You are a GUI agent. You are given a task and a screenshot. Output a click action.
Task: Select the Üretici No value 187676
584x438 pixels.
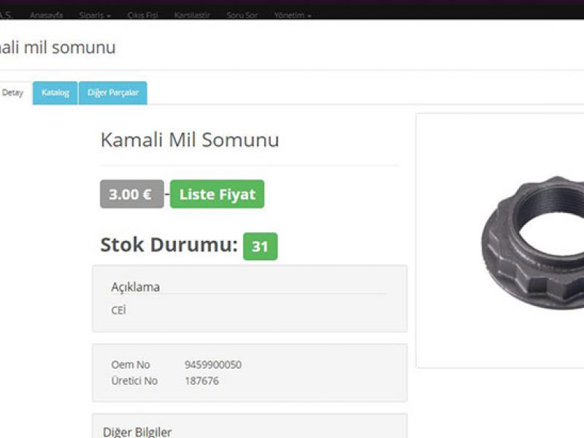(x=202, y=380)
